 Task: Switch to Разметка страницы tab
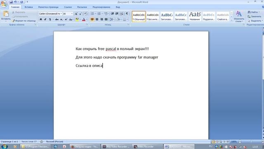point(48,7)
